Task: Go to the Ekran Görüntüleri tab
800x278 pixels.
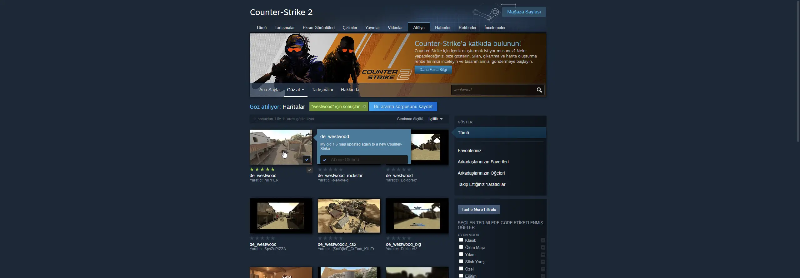Action: pos(318,27)
